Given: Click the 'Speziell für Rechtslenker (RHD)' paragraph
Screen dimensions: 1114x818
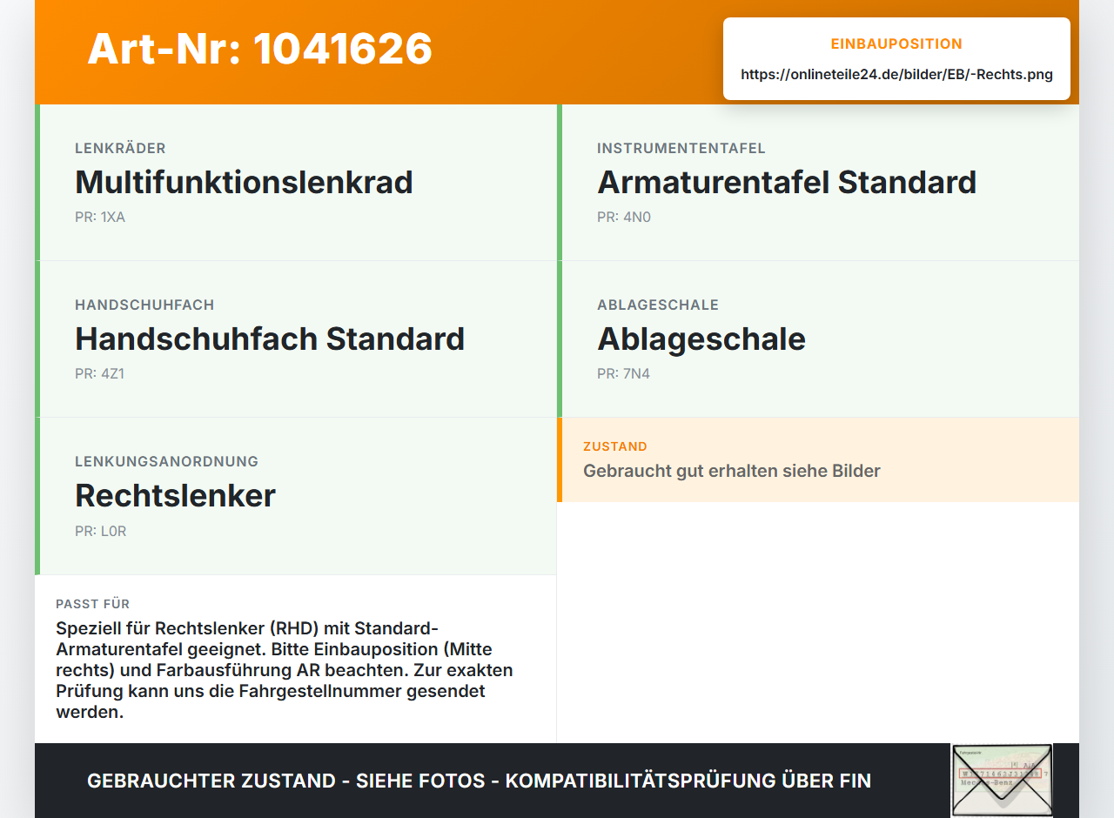Looking at the screenshot, I should click(285, 670).
